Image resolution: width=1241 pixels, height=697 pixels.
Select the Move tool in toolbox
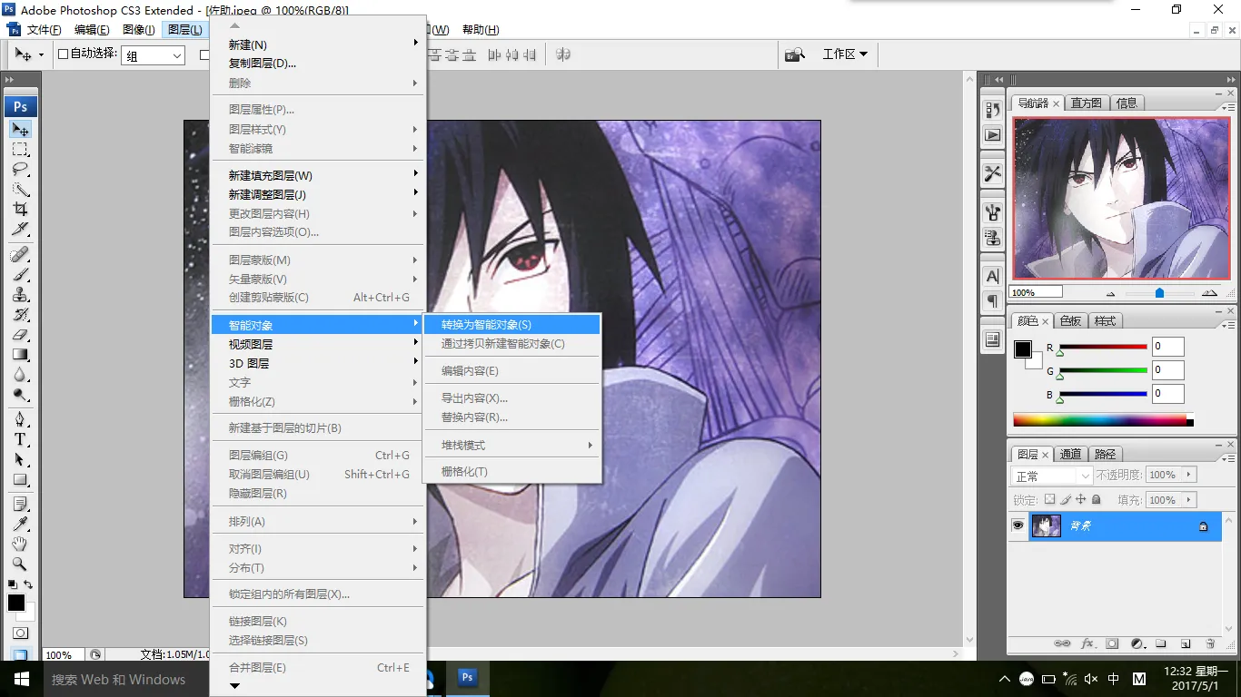pyautogui.click(x=20, y=130)
